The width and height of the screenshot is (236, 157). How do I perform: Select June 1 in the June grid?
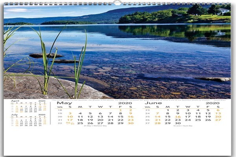(x=168, y=110)
